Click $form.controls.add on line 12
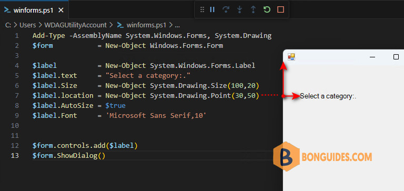The height and width of the screenshot is (191, 404). (69, 146)
